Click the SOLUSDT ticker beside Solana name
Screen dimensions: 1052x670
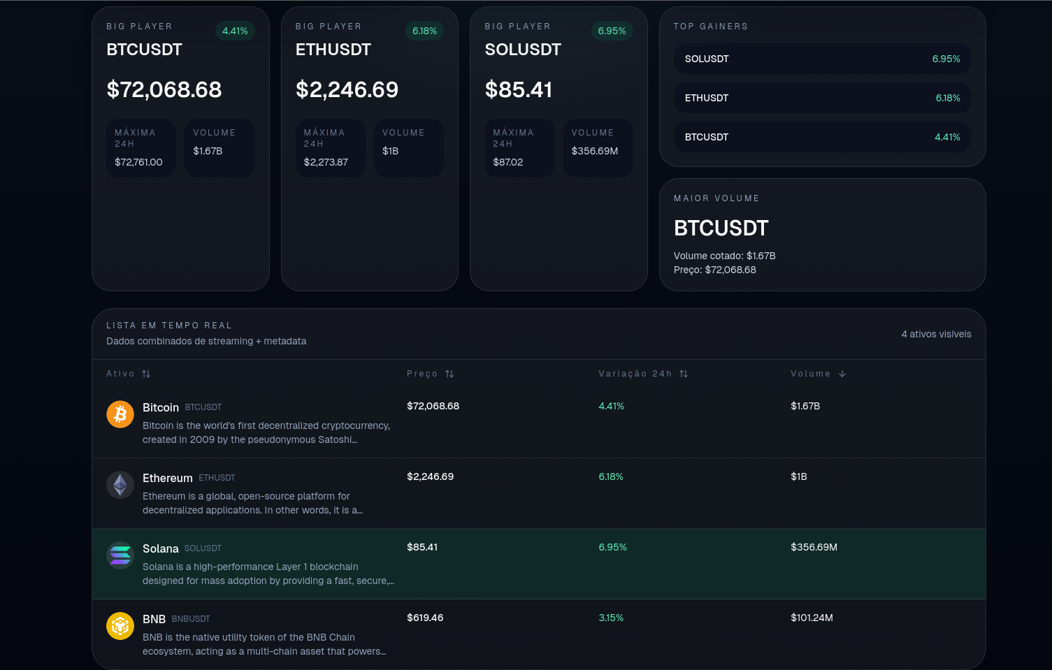coord(203,548)
